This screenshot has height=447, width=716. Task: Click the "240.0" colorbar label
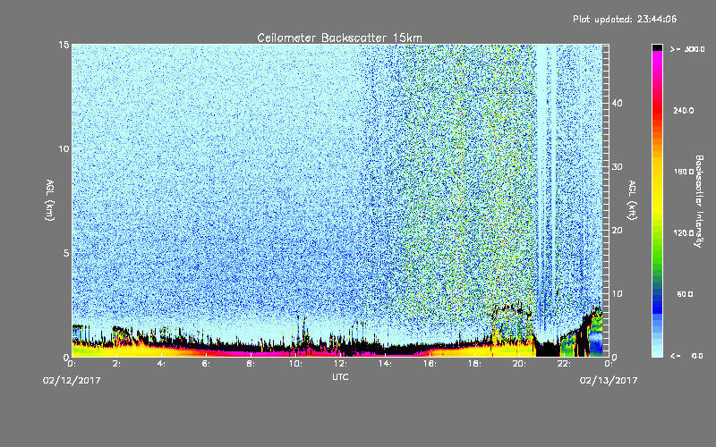pyautogui.click(x=684, y=110)
